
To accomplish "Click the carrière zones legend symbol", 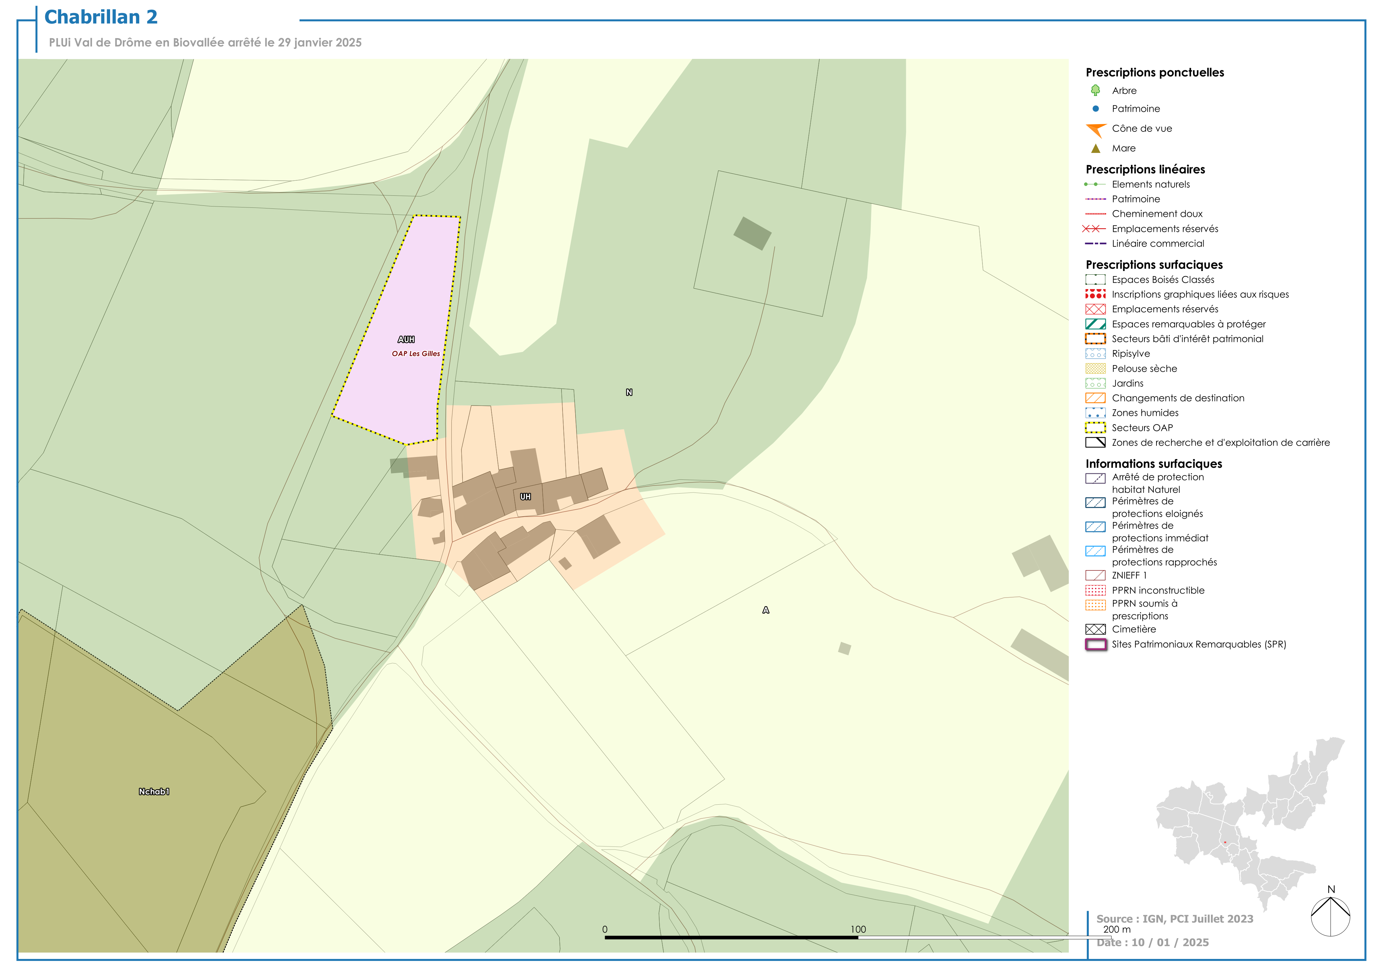I will [x=1095, y=443].
